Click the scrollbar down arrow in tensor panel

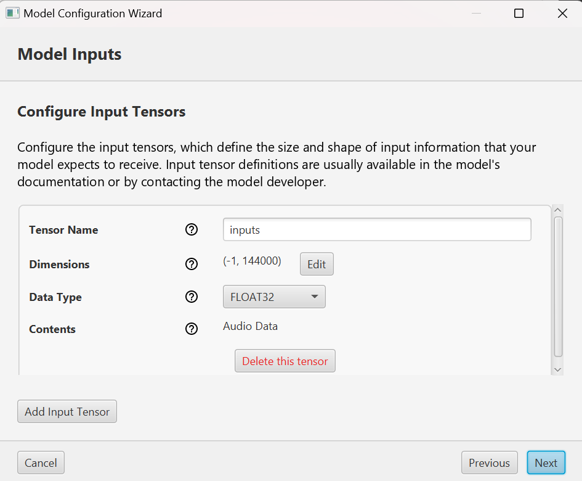pos(558,369)
